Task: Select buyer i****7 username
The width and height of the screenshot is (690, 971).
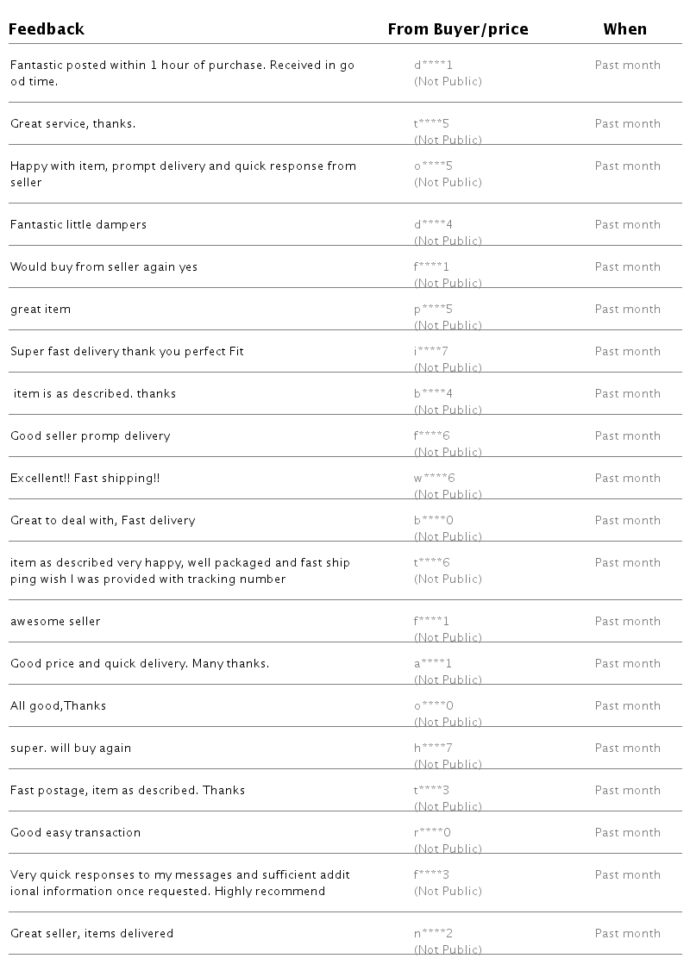Action: pos(431,351)
